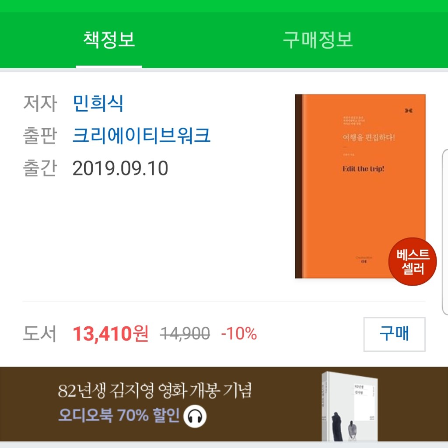Open author 민희식 link

[x=98, y=103]
